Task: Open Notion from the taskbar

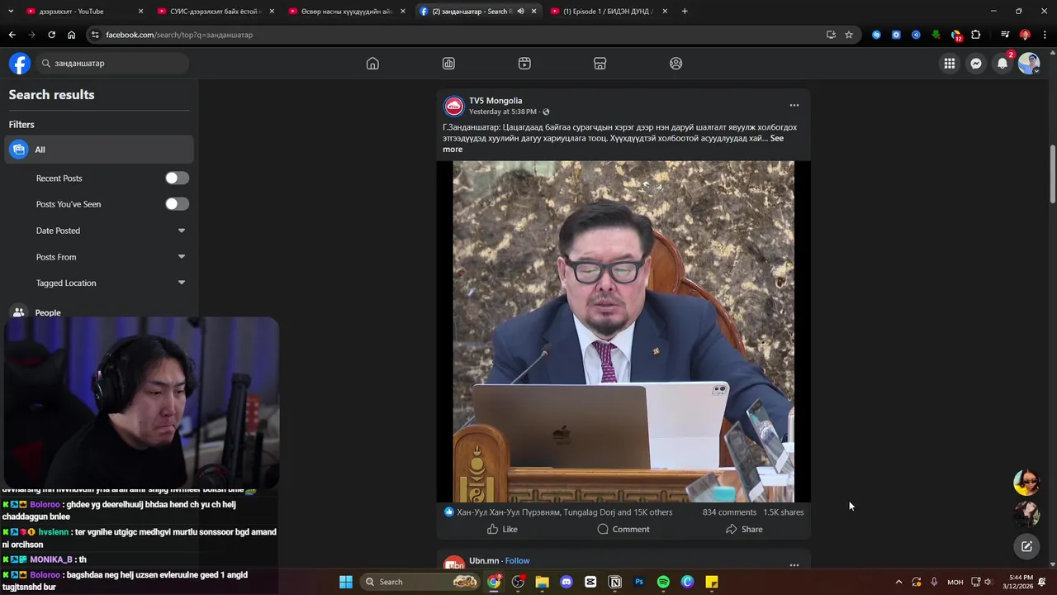Action: click(x=615, y=582)
